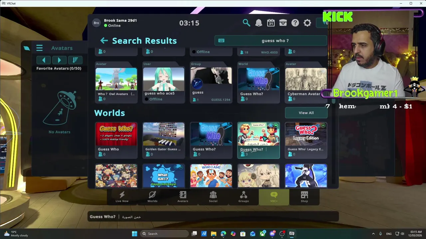The image size is (426, 239).
Task: Open Discord from the taskbar
Action: [x=272, y=234]
